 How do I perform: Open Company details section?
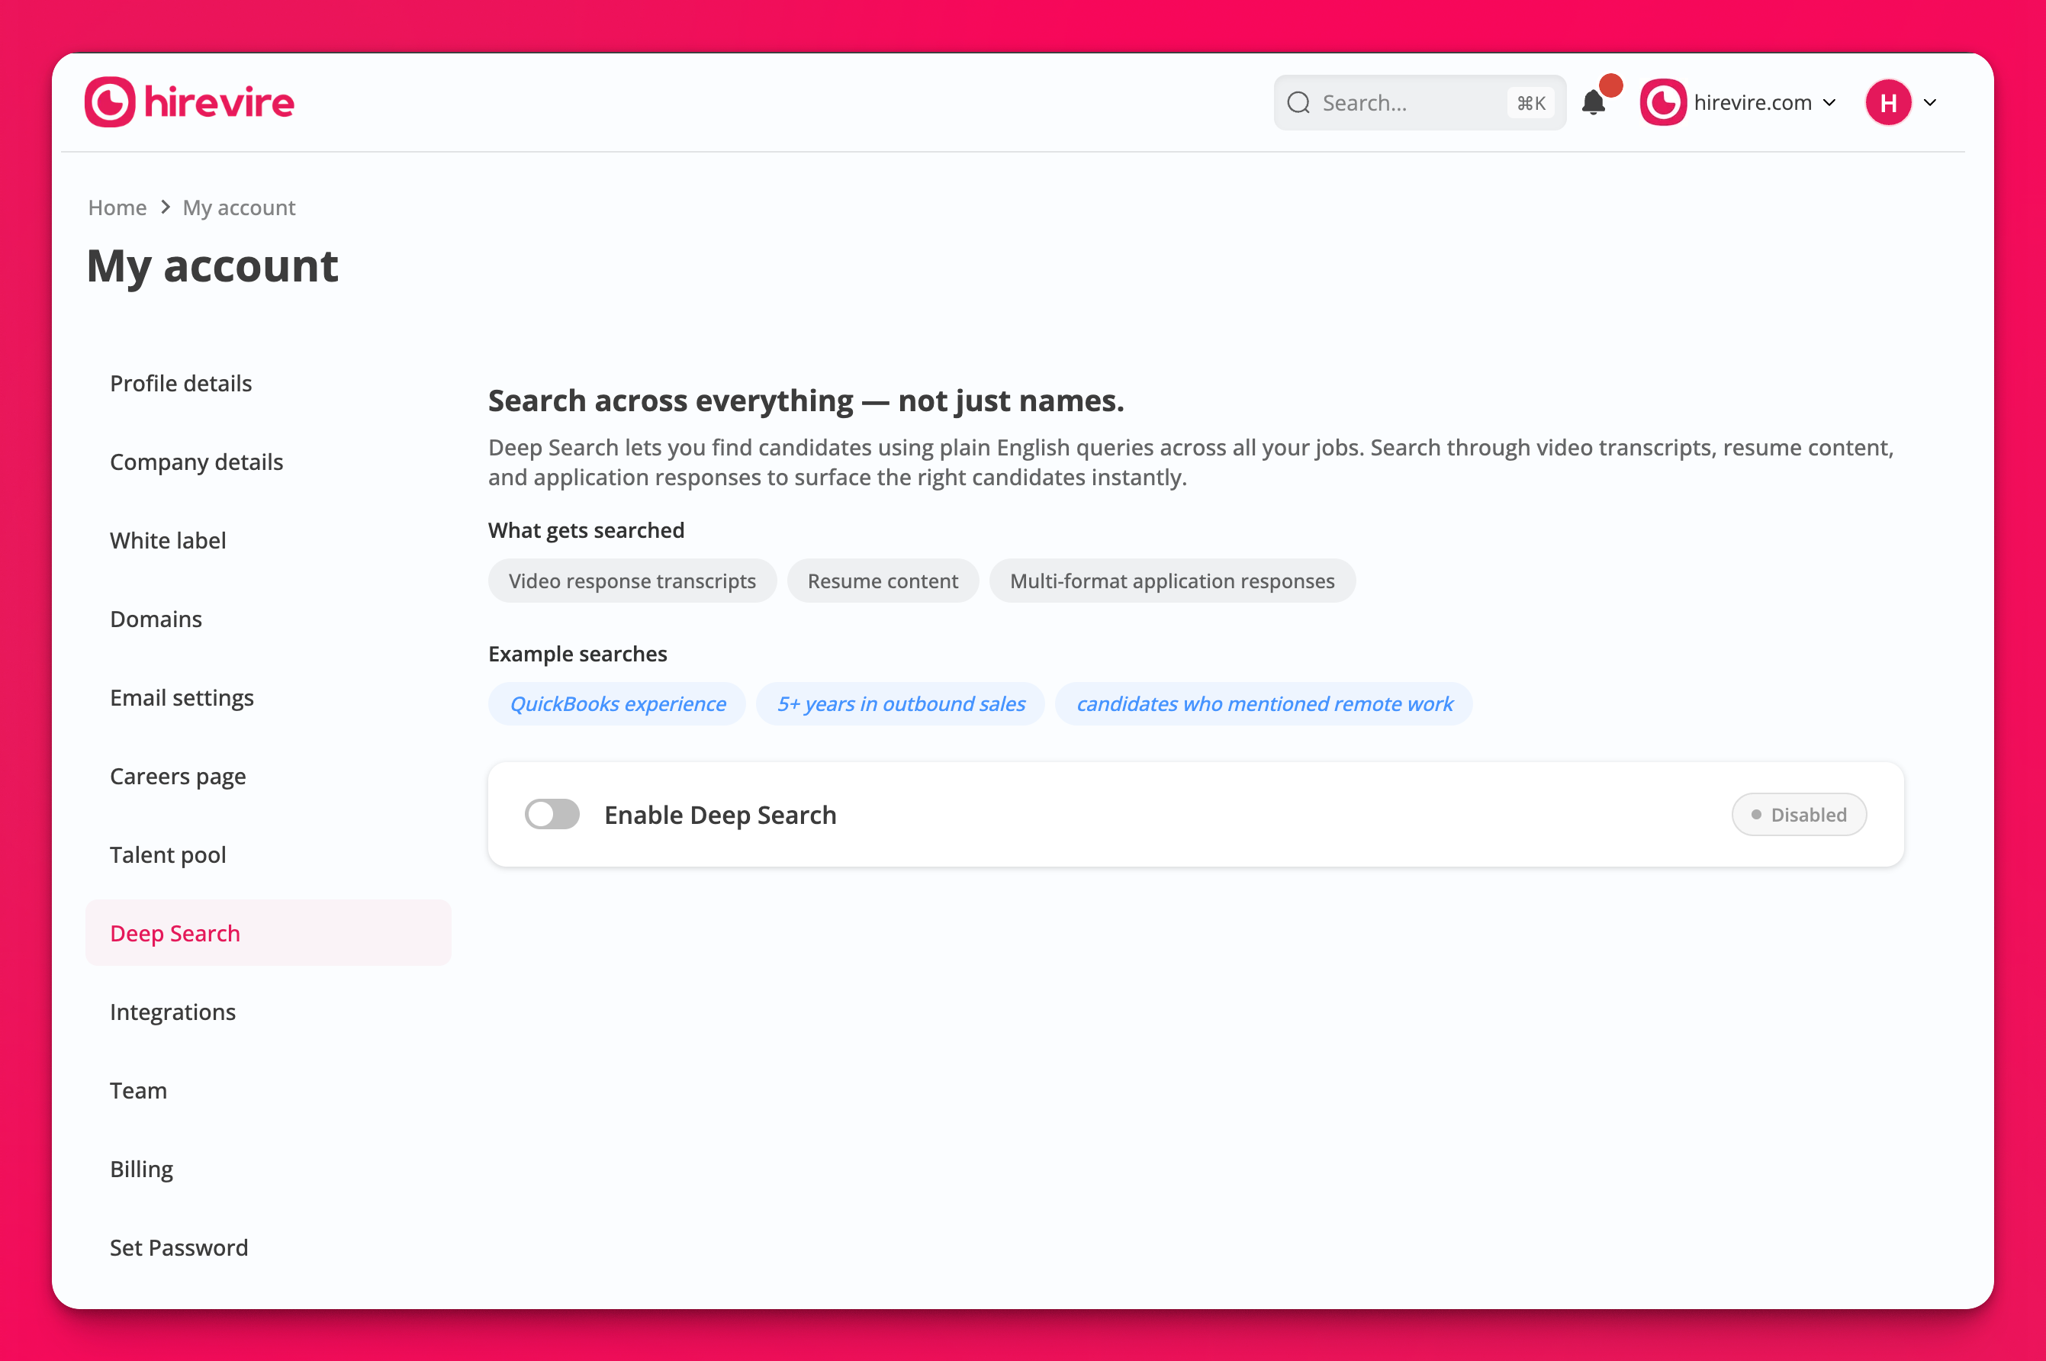[196, 462]
